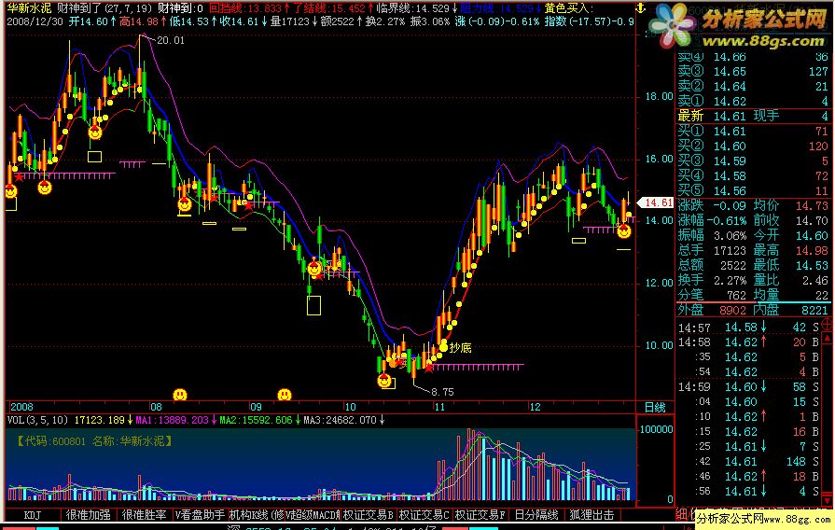
Task: Click smiley signal in late September
Action: 314,269
